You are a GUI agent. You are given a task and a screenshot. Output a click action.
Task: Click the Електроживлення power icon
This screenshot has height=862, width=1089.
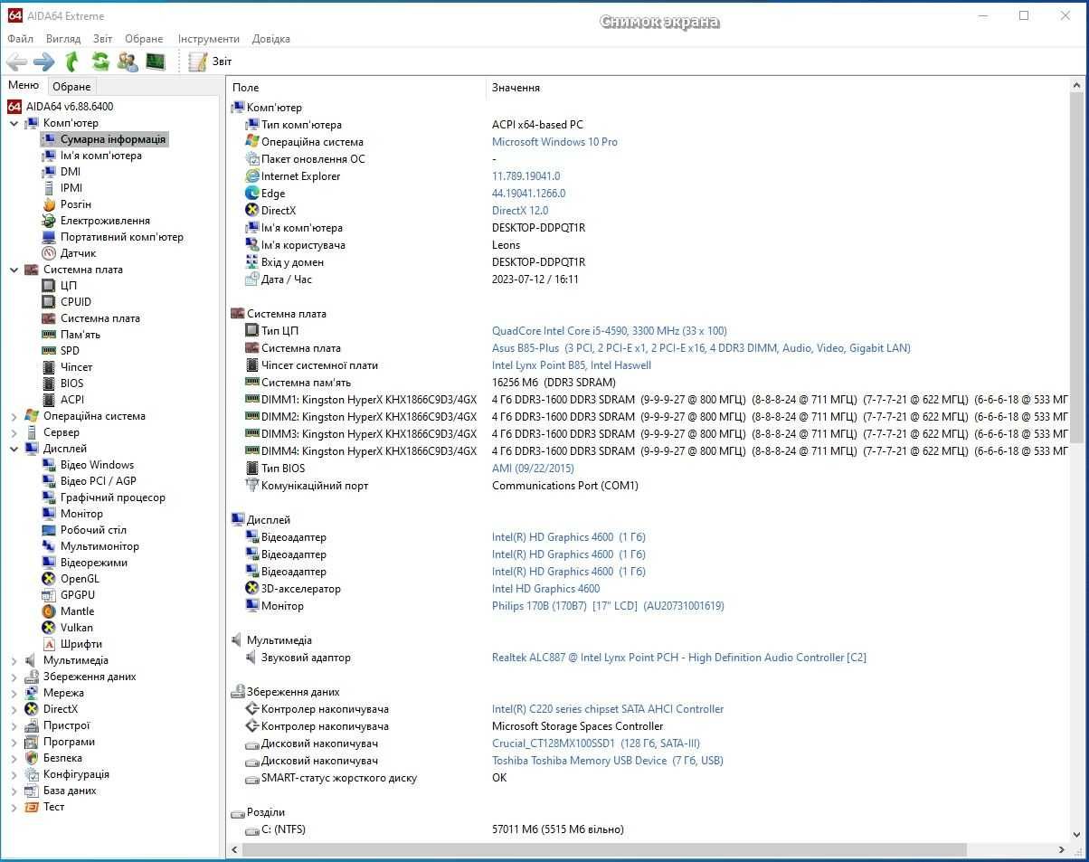click(49, 221)
